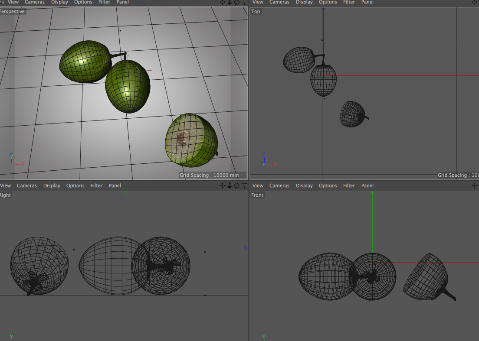The height and width of the screenshot is (341, 479).
Task: Click the Front viewport label
Action: coord(257,195)
